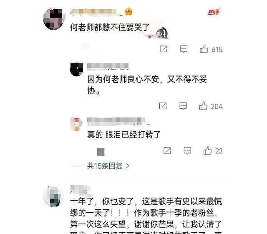Click the crown badge beside the username

pyautogui.click(x=128, y=11)
